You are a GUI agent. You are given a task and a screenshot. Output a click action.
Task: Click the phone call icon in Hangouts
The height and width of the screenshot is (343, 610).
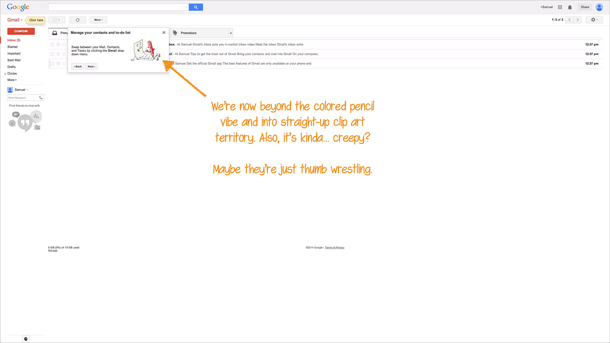tap(41, 98)
